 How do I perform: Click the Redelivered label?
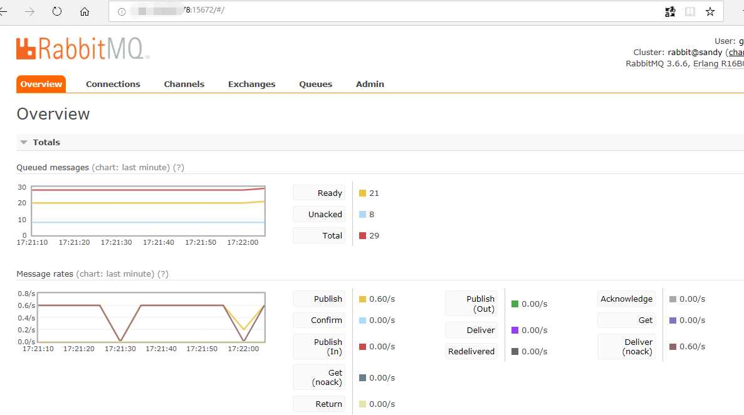click(471, 352)
